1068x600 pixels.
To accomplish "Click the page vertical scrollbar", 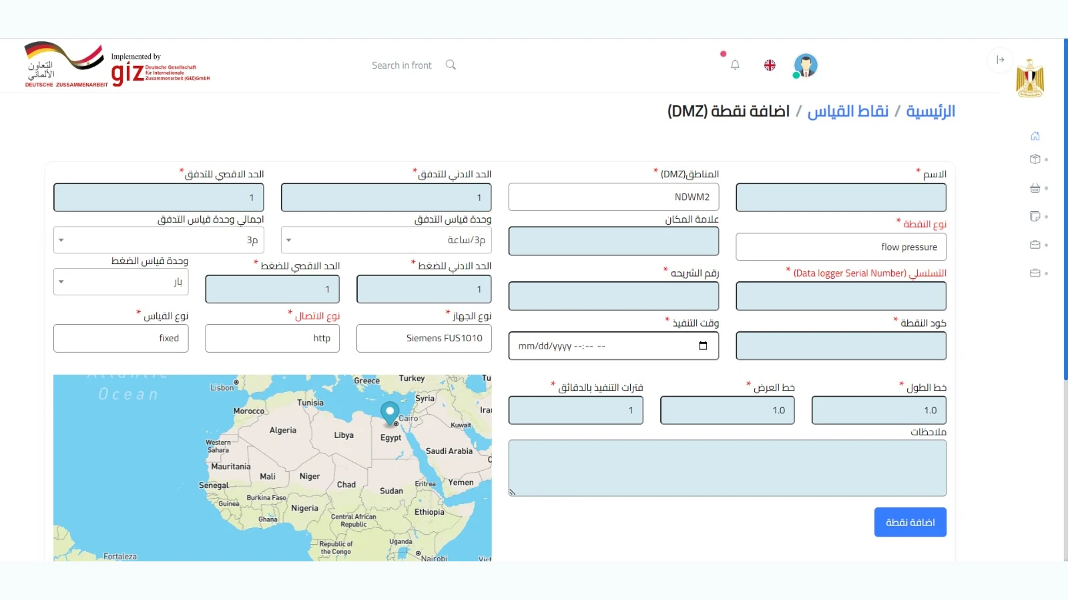I will (1065, 209).
